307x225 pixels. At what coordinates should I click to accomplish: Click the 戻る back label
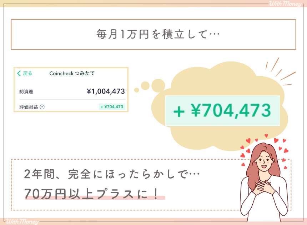(27, 74)
